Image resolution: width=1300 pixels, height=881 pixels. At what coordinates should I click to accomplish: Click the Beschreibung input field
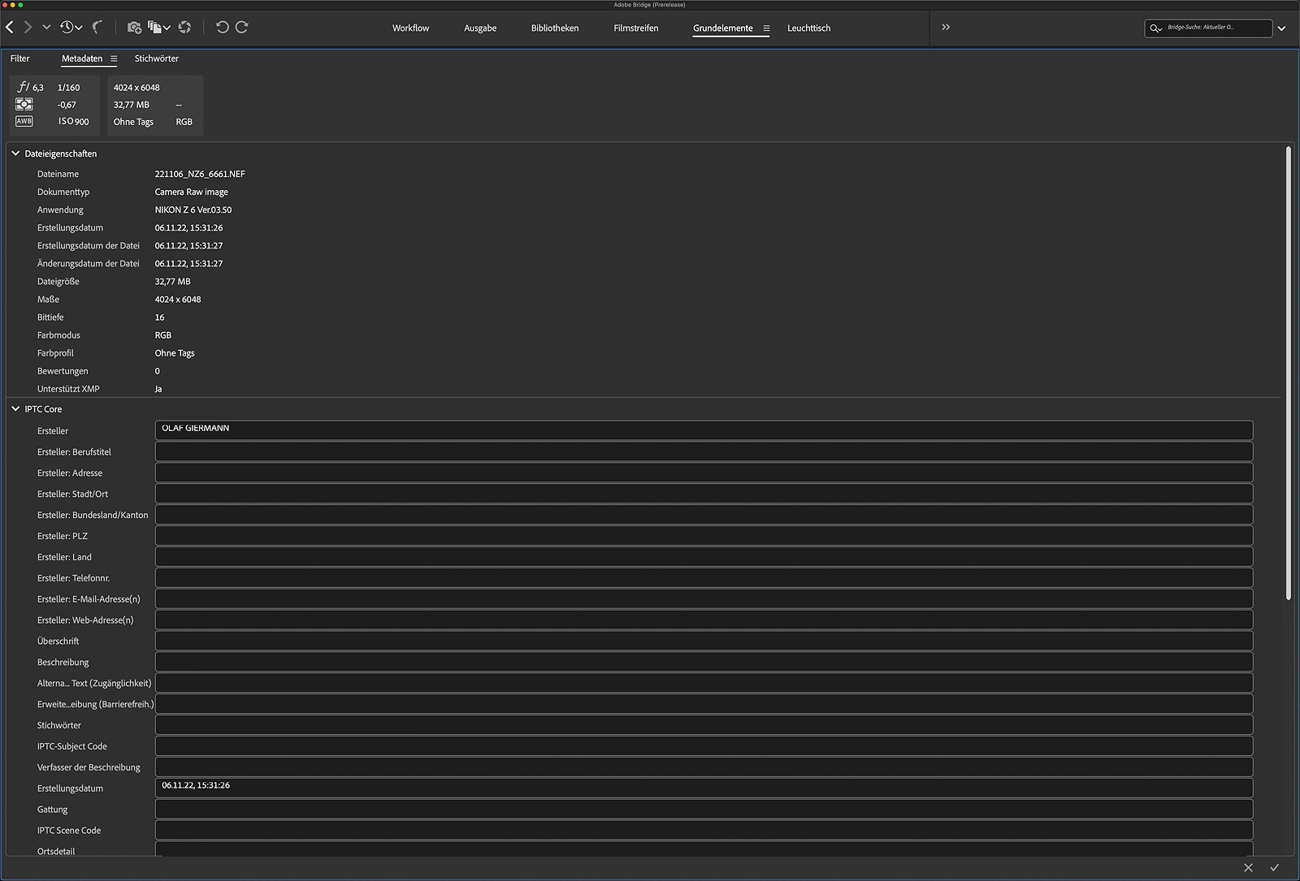coord(704,663)
